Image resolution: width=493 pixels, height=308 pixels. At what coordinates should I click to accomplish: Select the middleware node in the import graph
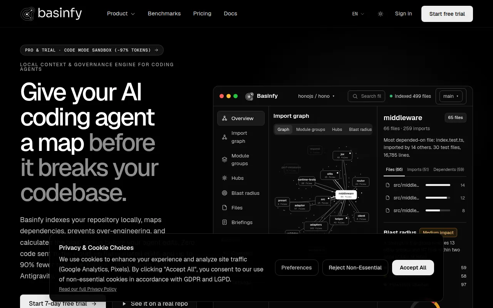point(346,195)
